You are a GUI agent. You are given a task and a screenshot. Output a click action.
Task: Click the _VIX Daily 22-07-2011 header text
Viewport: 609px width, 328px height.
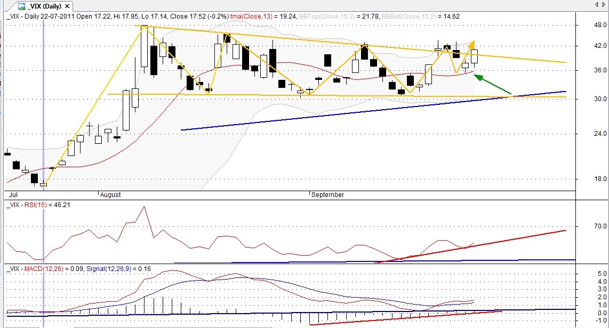[41, 17]
